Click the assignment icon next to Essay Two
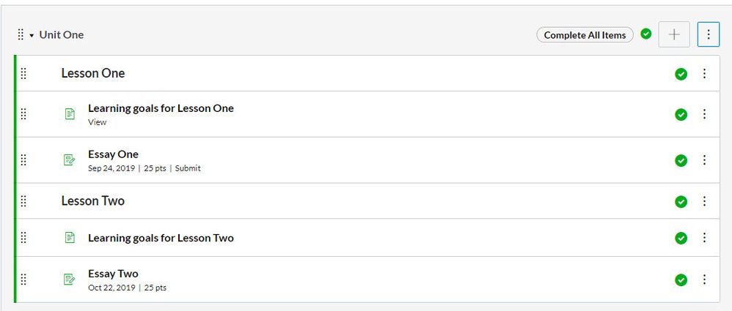The image size is (732, 311). point(70,280)
